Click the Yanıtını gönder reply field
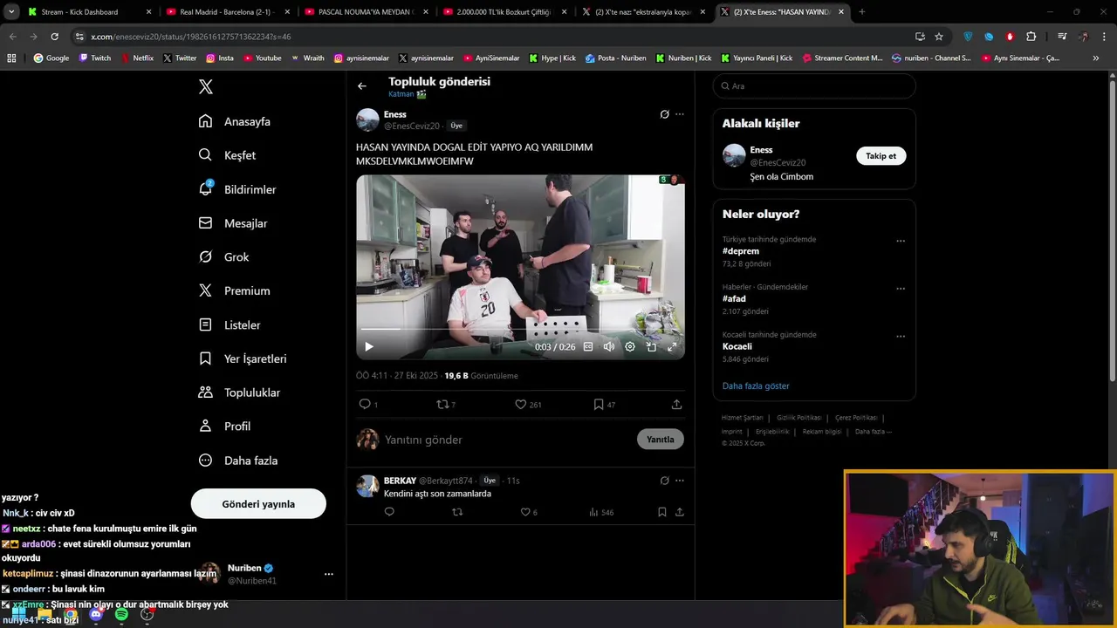The height and width of the screenshot is (628, 1117). (506, 440)
